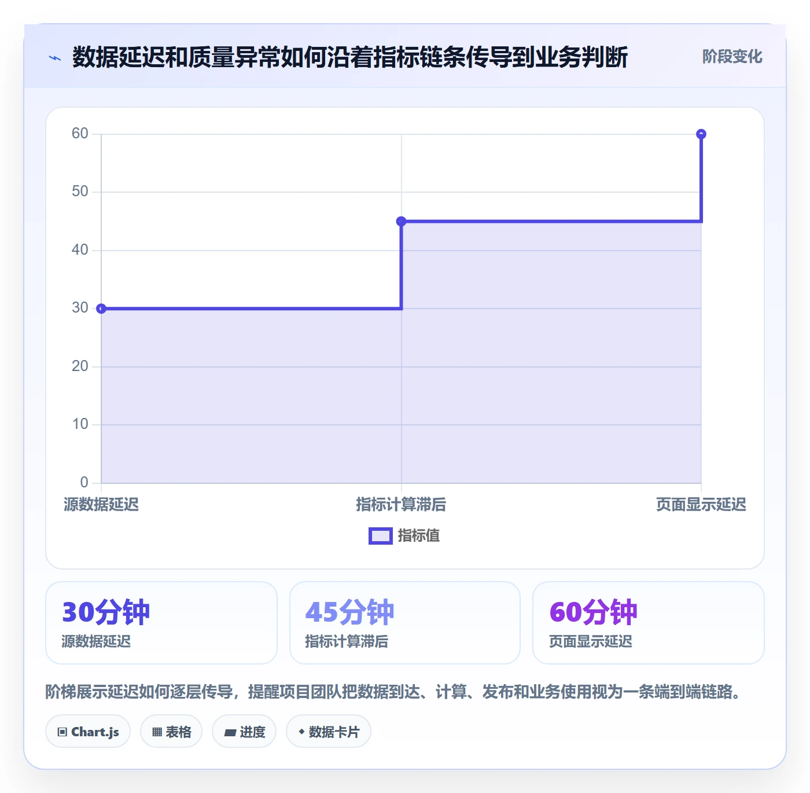Click the y-axis value 60
The image size is (810, 793).
pos(80,134)
